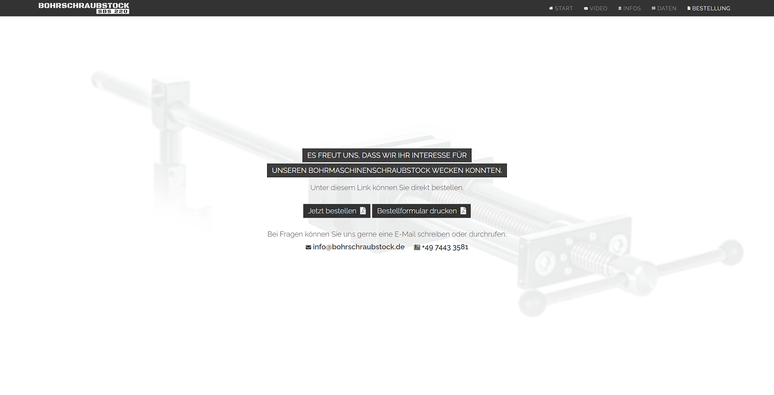
Task: Click the envelope icon before email address
Action: (x=308, y=247)
